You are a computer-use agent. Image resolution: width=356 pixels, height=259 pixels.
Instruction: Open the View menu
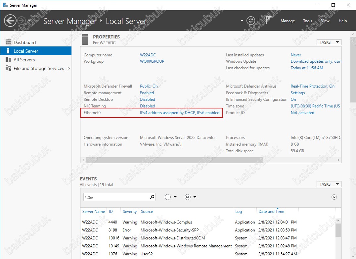325,21
